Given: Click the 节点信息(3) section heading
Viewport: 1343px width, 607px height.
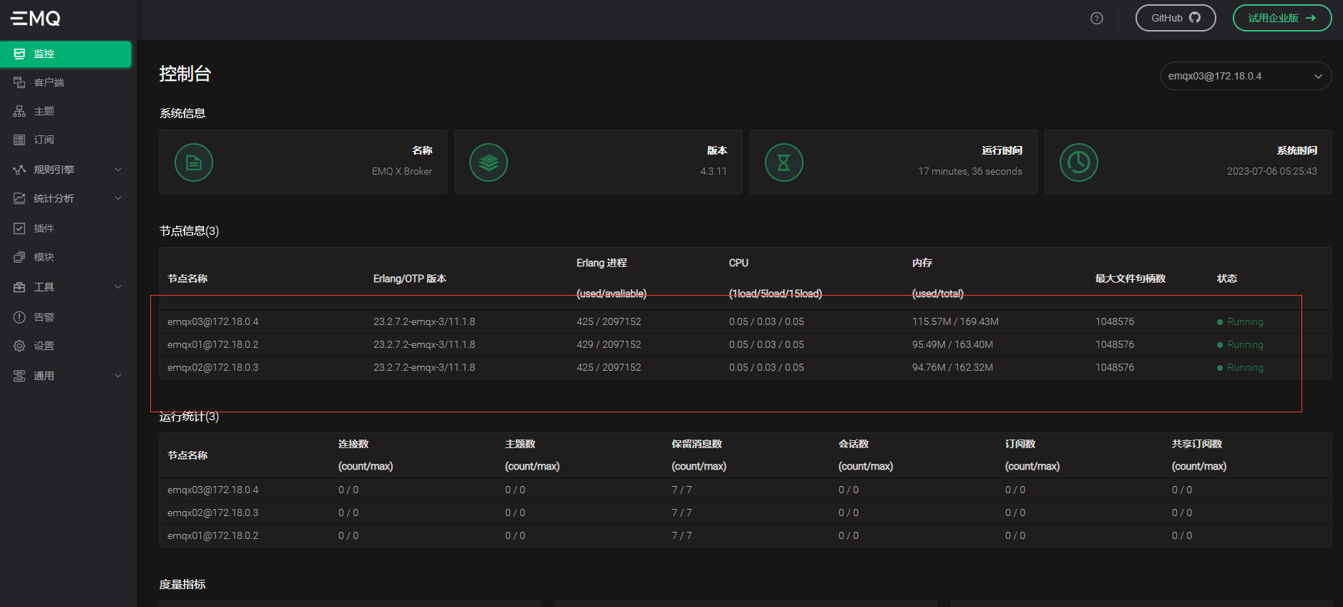Looking at the screenshot, I should pos(189,230).
